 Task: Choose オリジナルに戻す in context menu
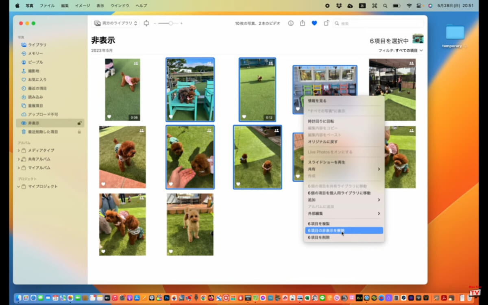click(344, 142)
